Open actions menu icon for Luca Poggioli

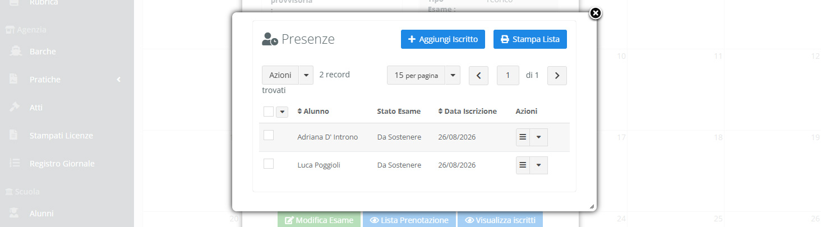tap(523, 165)
